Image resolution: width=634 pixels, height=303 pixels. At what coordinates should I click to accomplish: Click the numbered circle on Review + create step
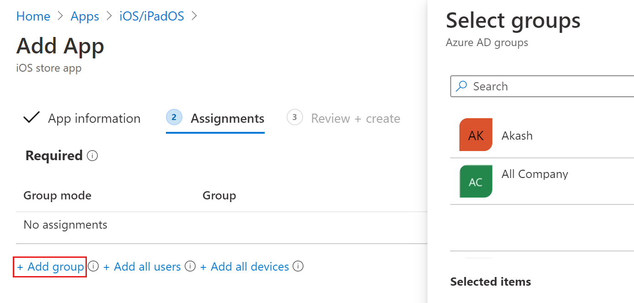(295, 117)
